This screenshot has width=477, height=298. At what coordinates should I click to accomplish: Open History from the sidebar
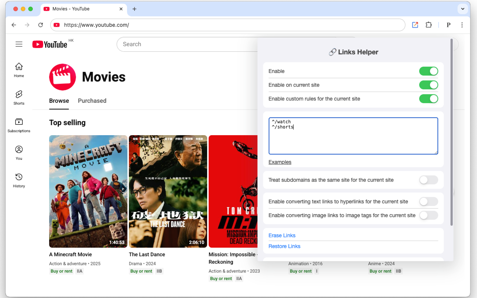(19, 180)
